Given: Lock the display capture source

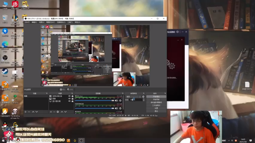Looking at the screenshot, I should click(x=73, y=101).
